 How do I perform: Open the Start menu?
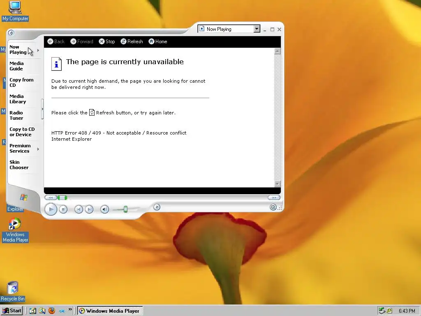click(x=12, y=311)
